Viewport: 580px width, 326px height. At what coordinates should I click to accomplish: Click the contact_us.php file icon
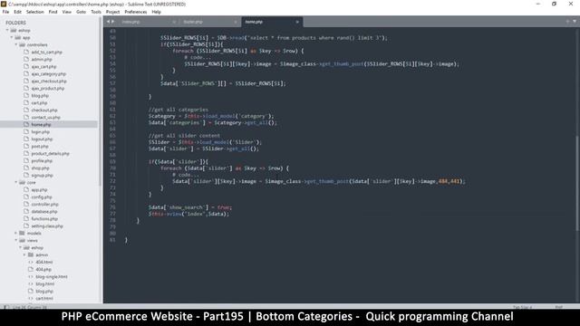[26, 117]
